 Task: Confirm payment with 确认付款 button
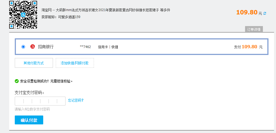point(29,120)
